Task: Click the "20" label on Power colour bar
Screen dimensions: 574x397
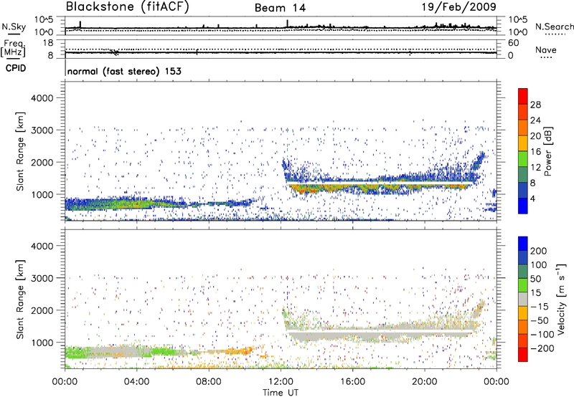Action: (x=535, y=136)
